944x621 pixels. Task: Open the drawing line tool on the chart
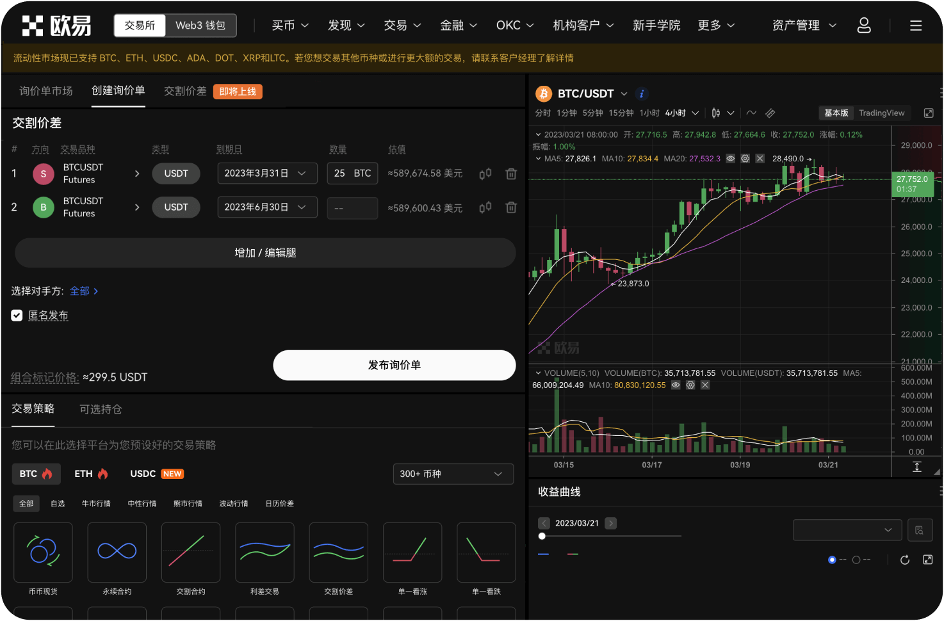tap(751, 113)
